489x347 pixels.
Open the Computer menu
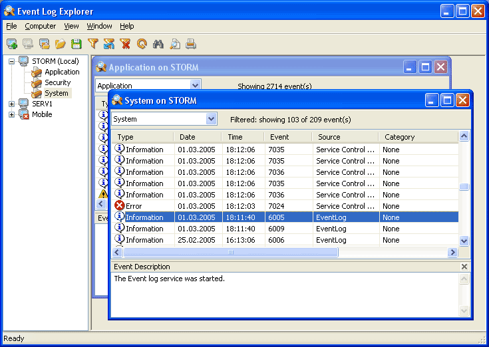pos(40,26)
